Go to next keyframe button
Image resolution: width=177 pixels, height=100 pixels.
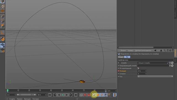[x=71, y=95]
